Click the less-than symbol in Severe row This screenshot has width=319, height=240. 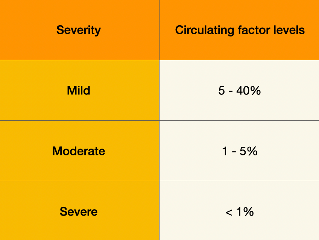[x=229, y=212]
